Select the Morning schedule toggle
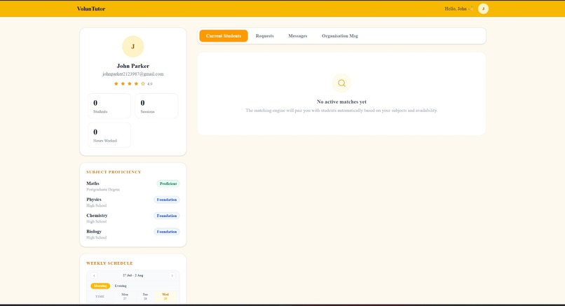This screenshot has width=565, height=306. [100, 286]
